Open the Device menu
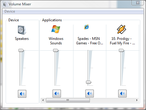The width and height of the screenshot is (146, 110). (10, 11)
